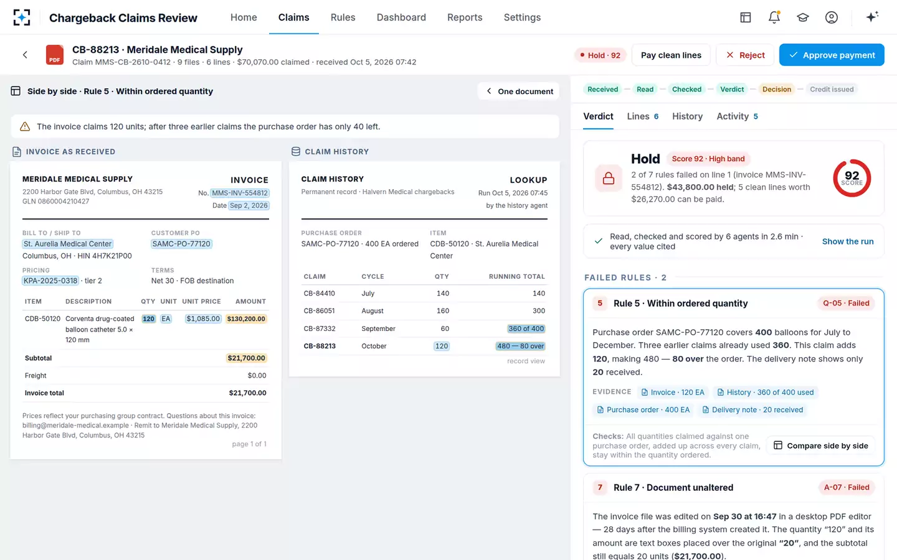Open the notifications bell
897x560 pixels.
[x=774, y=17]
